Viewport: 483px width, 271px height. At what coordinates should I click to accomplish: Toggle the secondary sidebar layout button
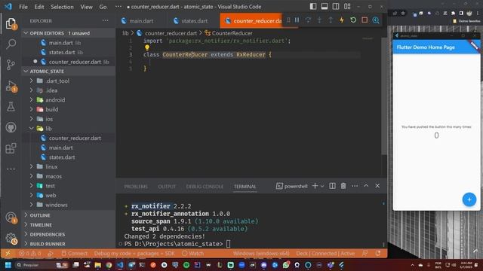336,7
